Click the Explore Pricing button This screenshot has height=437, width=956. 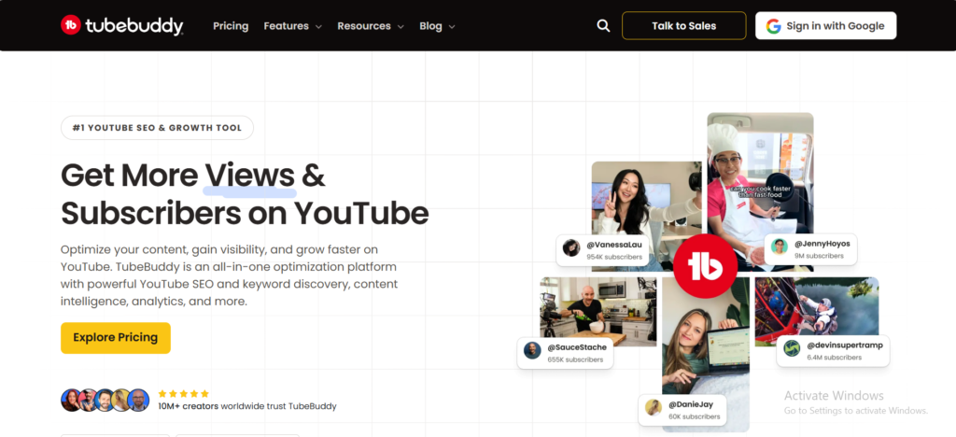point(115,338)
